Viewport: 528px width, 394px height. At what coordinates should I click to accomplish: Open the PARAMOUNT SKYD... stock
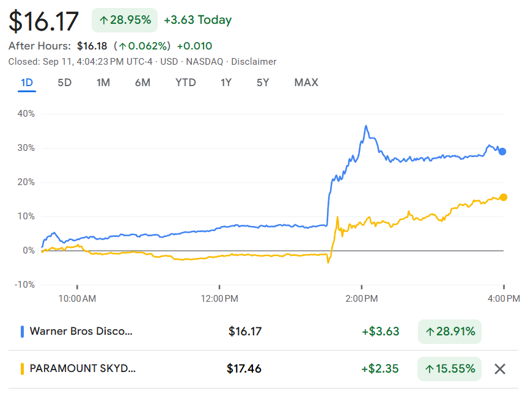(82, 369)
